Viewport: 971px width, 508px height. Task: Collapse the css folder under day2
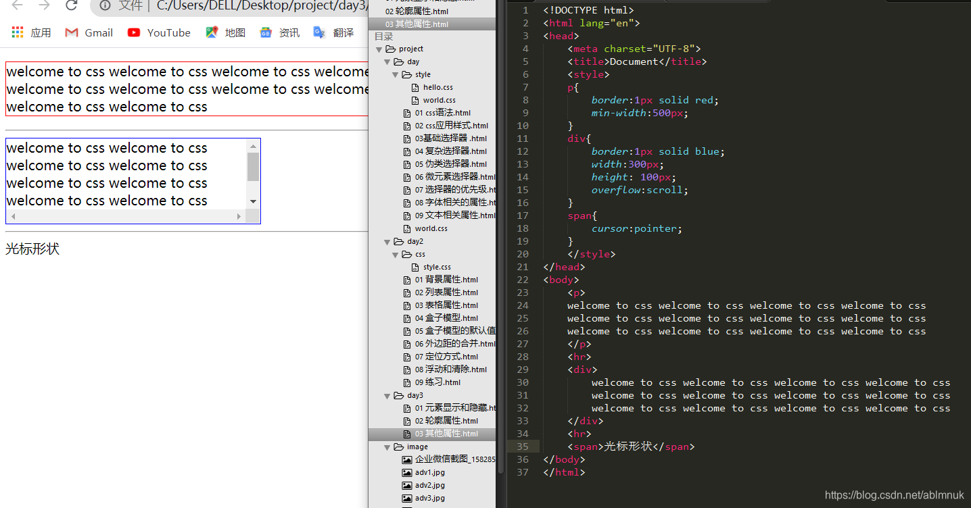tap(396, 255)
